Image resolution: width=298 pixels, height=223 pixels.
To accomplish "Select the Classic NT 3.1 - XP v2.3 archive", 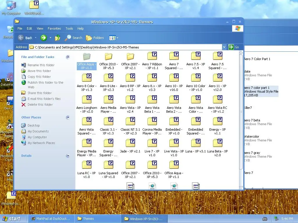I will [130, 126].
